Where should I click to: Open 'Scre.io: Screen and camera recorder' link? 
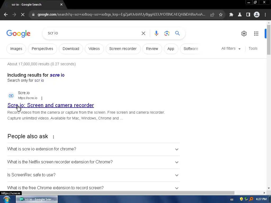[x=51, y=105]
